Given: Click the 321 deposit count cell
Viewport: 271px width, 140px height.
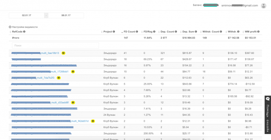Looking at the screenshot, I should point(162,53).
